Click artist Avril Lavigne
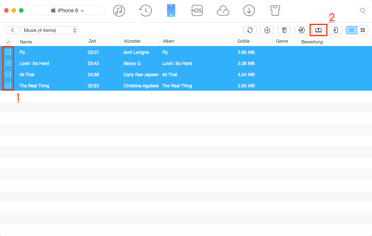Viewport: 372px width, 236px height. (x=136, y=52)
